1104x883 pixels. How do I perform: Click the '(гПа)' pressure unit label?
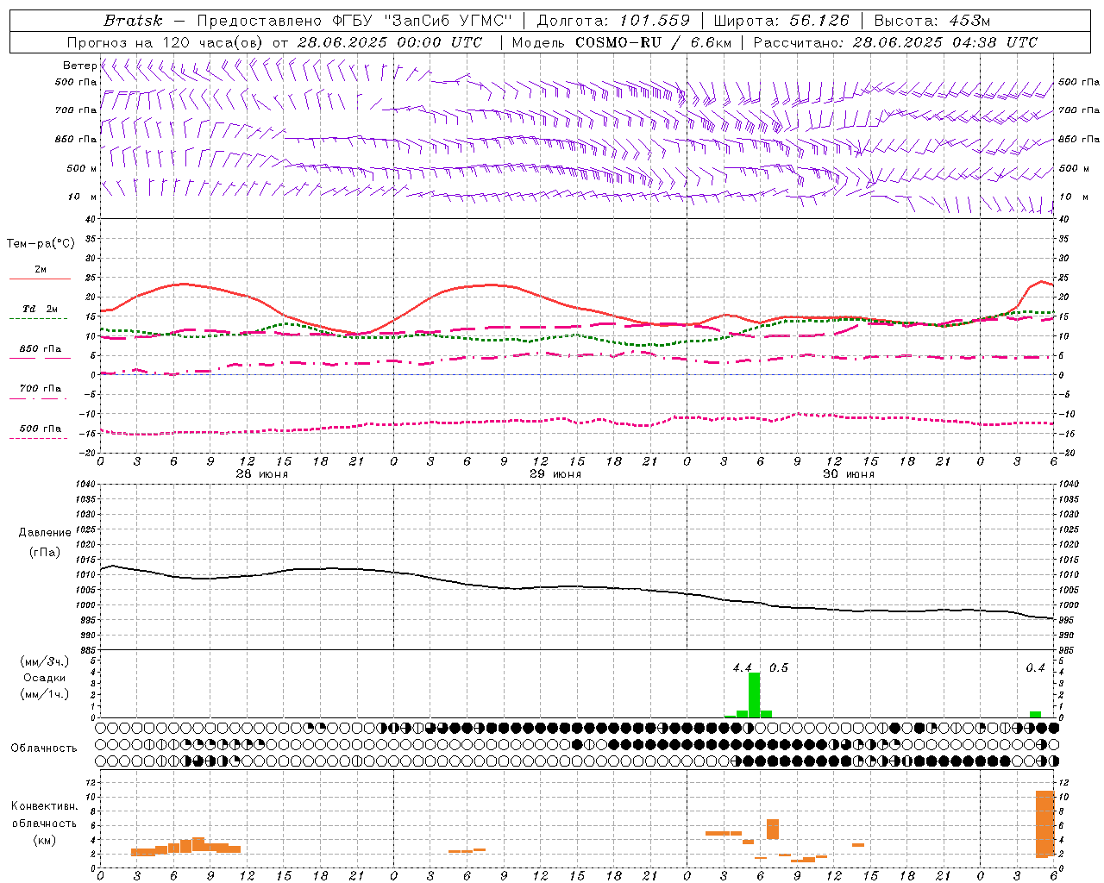[45, 553]
